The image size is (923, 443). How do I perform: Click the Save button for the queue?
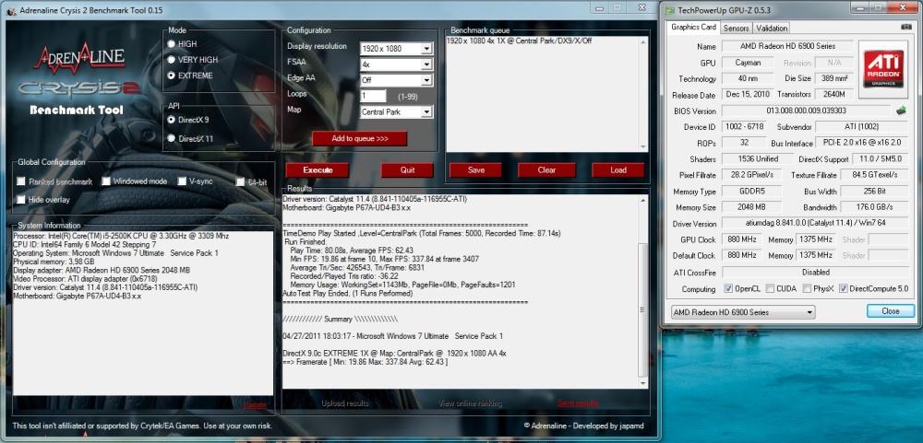(475, 169)
